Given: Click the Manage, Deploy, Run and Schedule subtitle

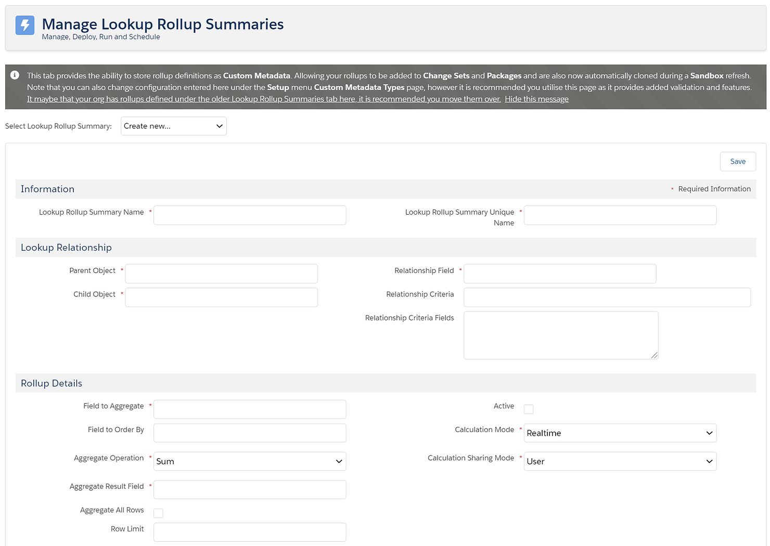Looking at the screenshot, I should [x=101, y=37].
